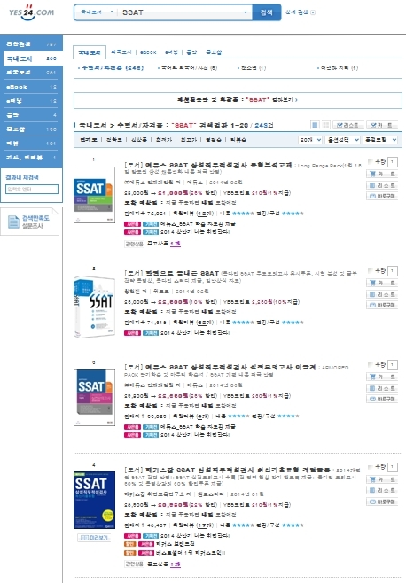This screenshot has height=583, width=406.
Task: Select sidebar item with count 797
Action: 31,44
